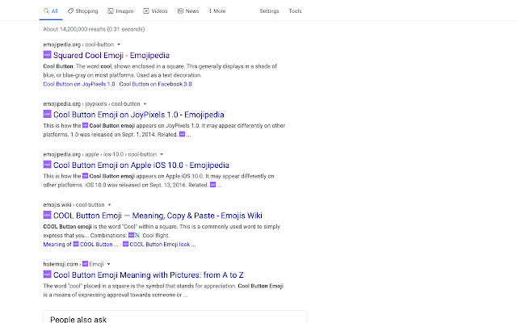This screenshot has height=323, width=517.
Task: Expand dropdown next to joypixels › cool-button
Action: click(x=145, y=104)
